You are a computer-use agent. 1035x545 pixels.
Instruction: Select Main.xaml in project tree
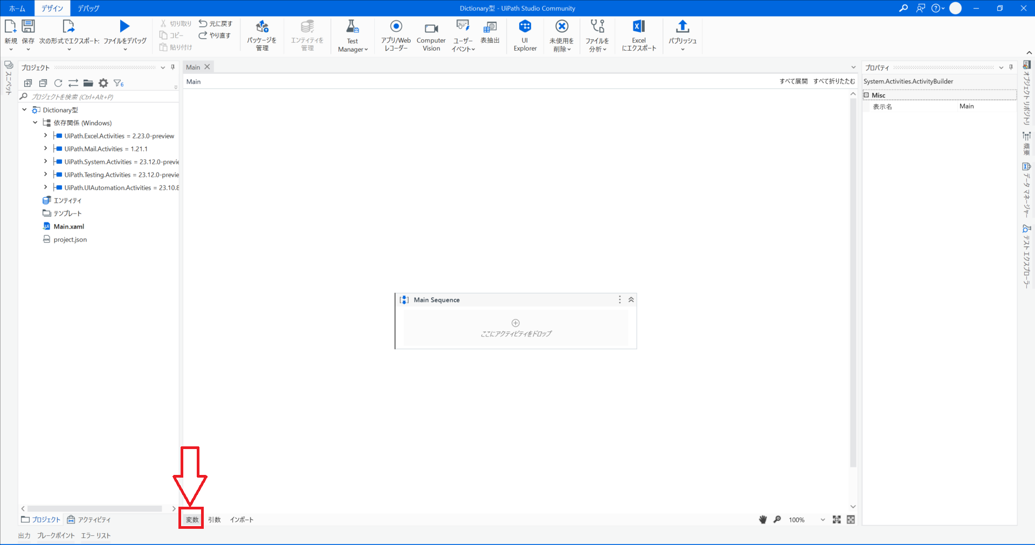tap(69, 226)
